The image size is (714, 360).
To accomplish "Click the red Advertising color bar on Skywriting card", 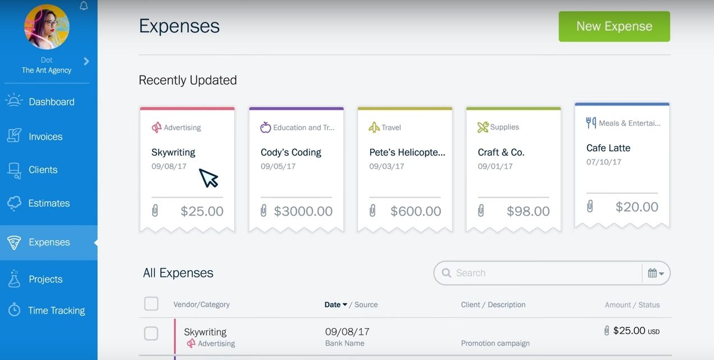I will tap(187, 109).
